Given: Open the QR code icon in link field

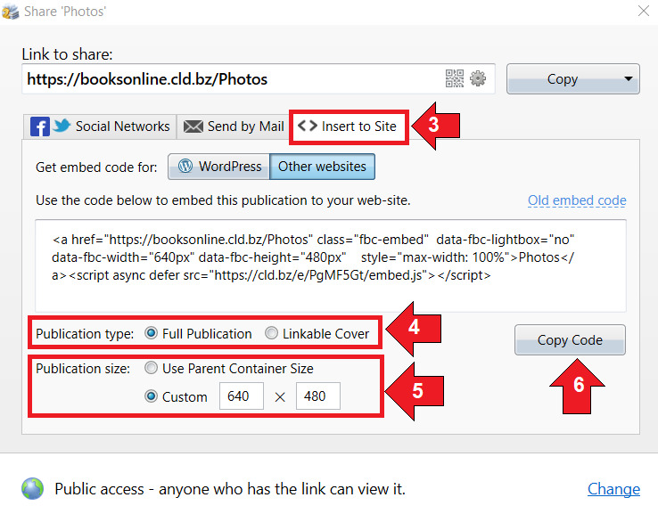Looking at the screenshot, I should click(x=455, y=78).
